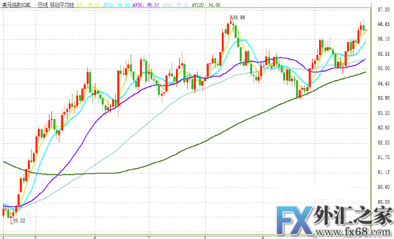Click month 10 on the time axis
This screenshot has width=394, height=239.
tap(314, 237)
